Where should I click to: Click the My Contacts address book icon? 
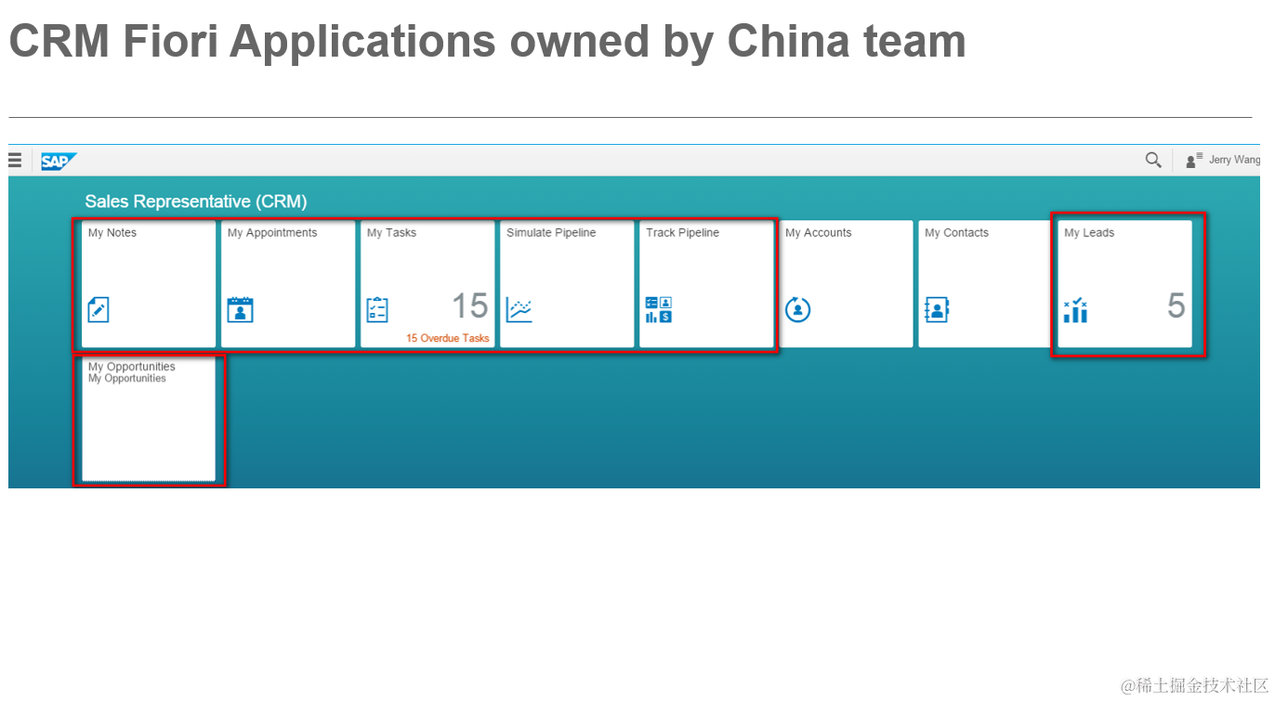pyautogui.click(x=937, y=309)
